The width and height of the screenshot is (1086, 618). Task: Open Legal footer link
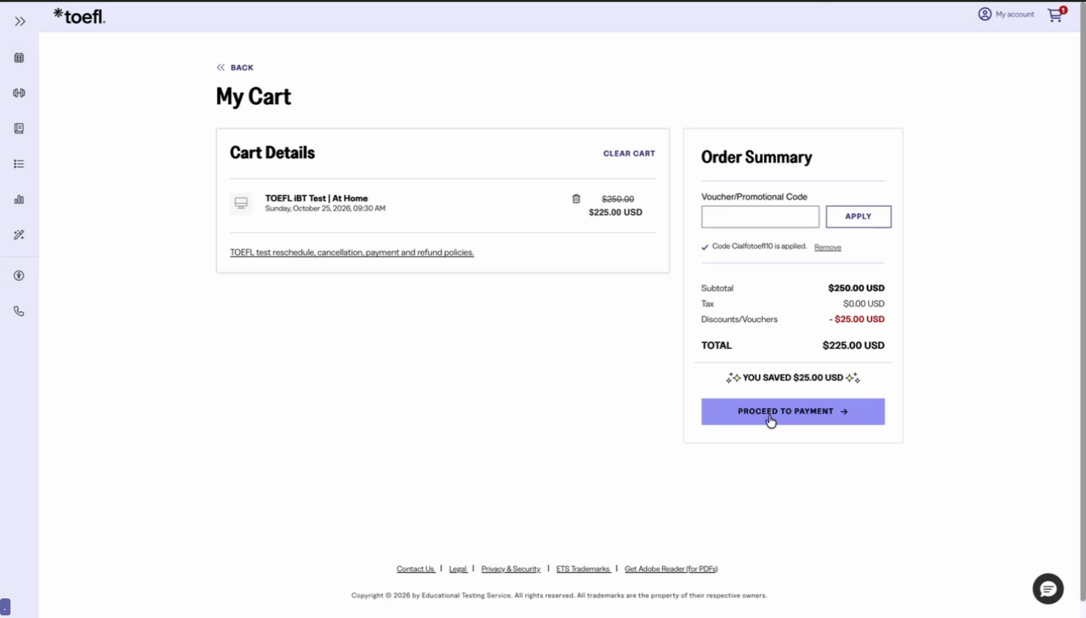point(458,569)
